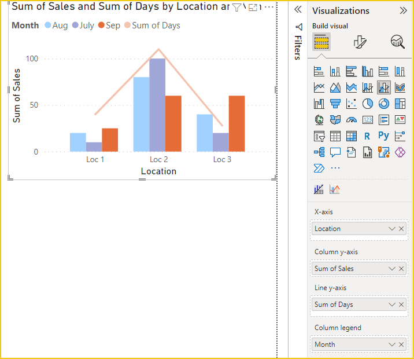Image resolution: width=414 pixels, height=359 pixels.
Task: Select line and stacked column chart visual
Action: [x=368, y=87]
